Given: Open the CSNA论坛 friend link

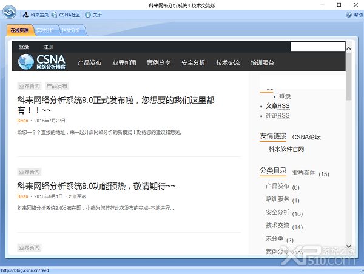Looking at the screenshot, I should click(306, 137).
